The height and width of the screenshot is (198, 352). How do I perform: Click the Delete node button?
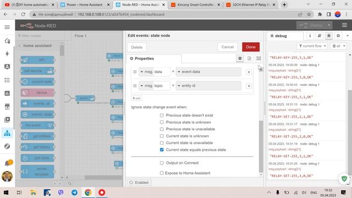137,47
